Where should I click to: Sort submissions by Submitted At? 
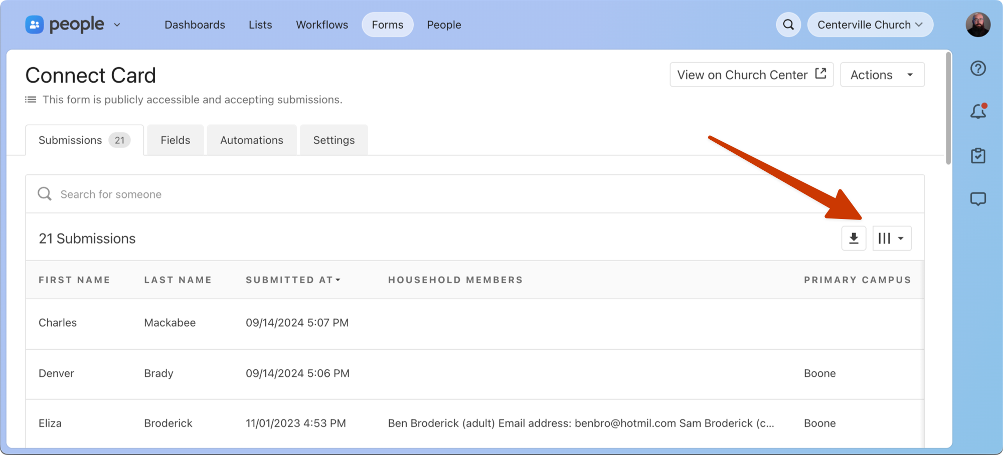click(x=293, y=280)
